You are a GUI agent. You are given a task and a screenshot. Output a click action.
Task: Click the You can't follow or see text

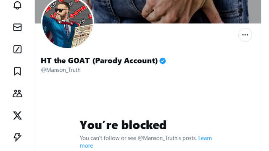pos(108,138)
